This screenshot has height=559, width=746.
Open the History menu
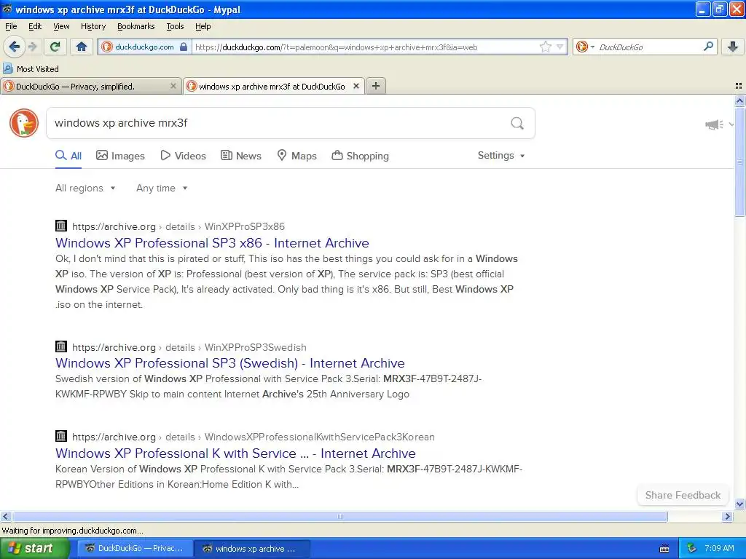click(93, 26)
